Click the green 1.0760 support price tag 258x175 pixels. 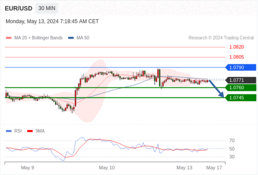[x=241, y=88]
